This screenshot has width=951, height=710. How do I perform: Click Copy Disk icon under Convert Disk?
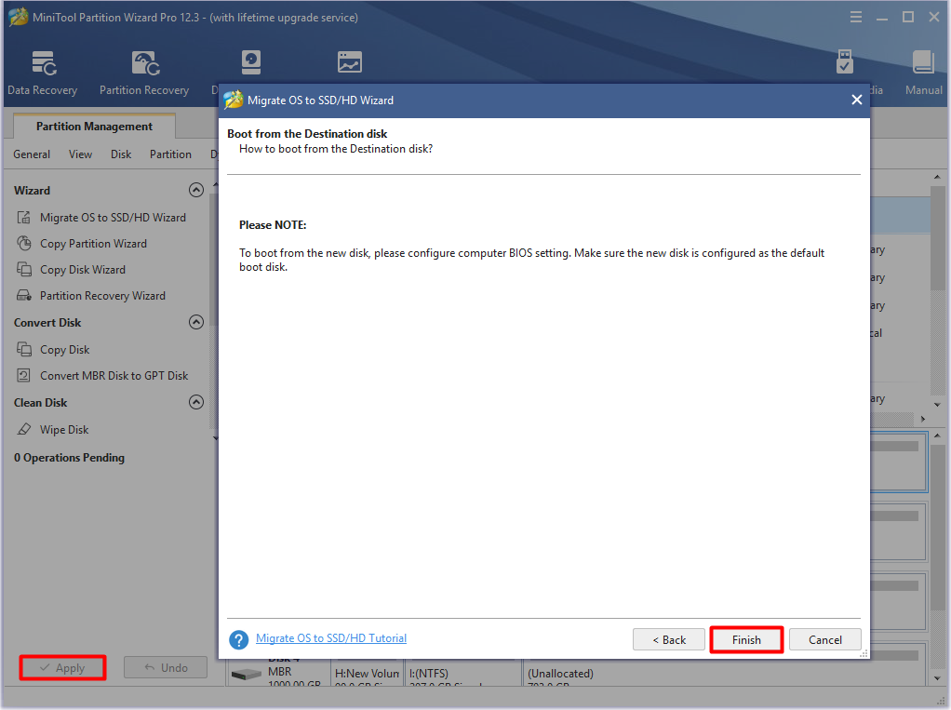pyautogui.click(x=23, y=349)
